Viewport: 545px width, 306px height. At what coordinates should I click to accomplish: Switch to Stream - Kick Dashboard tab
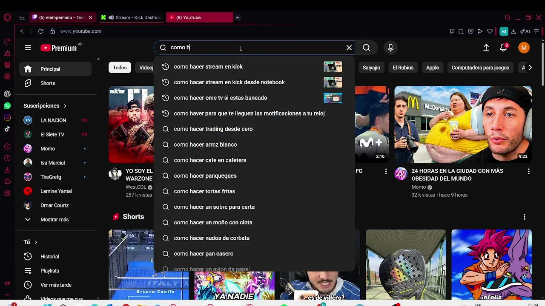tap(131, 17)
